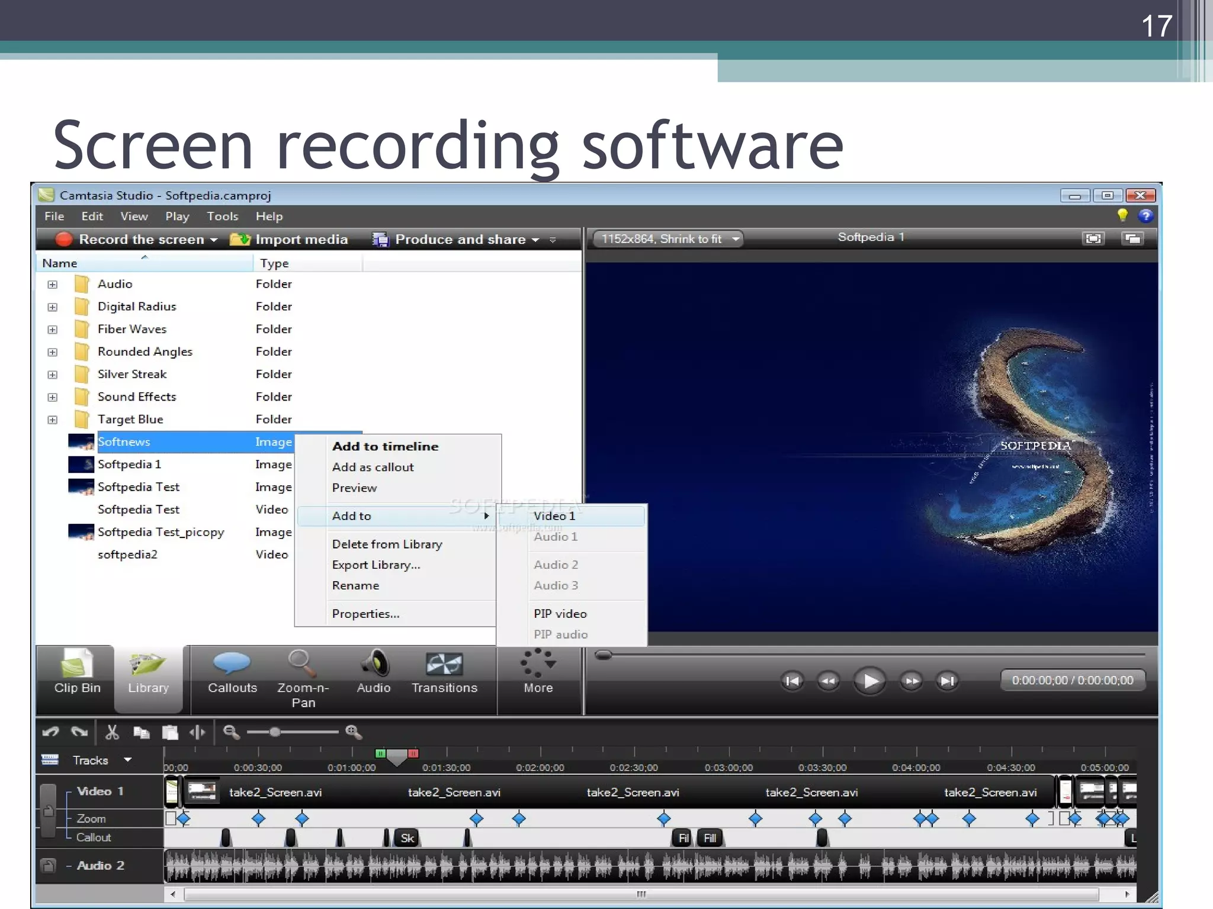Click the detach preview window icon
This screenshot has height=909, width=1213.
point(1132,238)
